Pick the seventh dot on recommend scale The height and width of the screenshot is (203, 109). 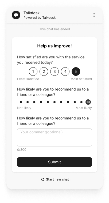click(x=61, y=102)
